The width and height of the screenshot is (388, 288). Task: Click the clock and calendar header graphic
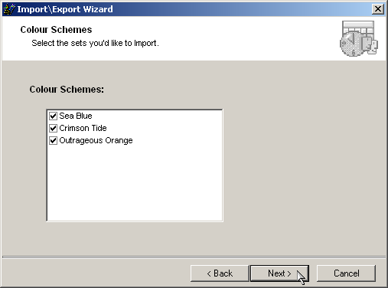359,38
